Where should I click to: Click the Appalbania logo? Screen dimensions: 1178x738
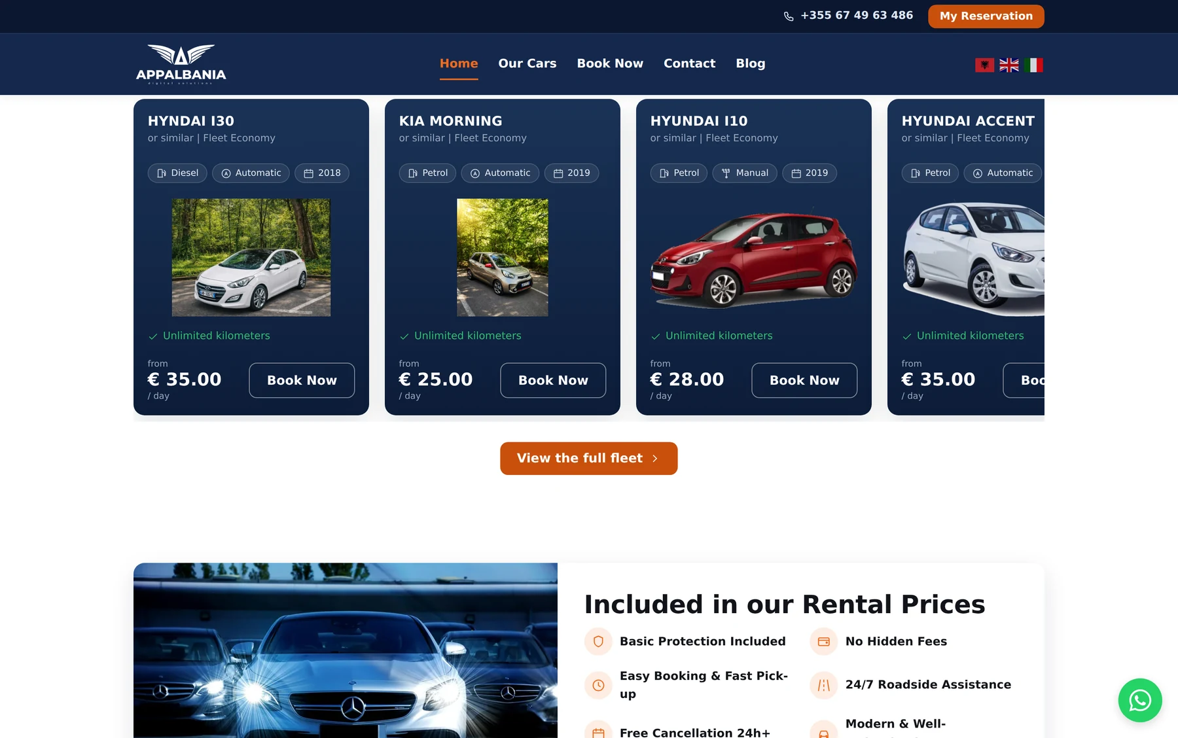pyautogui.click(x=181, y=64)
